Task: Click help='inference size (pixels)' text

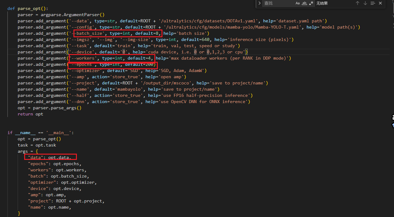Action: coord(253,39)
